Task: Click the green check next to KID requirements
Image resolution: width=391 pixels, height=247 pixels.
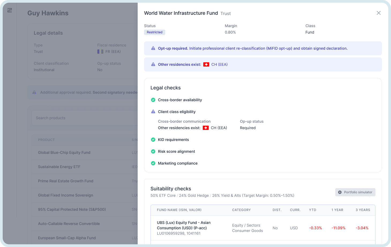Action: tap(153, 140)
